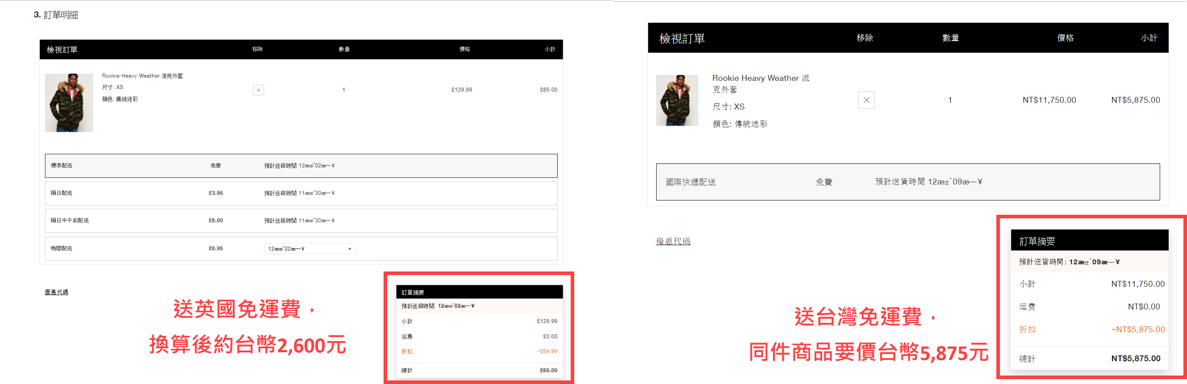
Task: Open the 晚間配送 delivery date dropdown
Action: (x=309, y=249)
